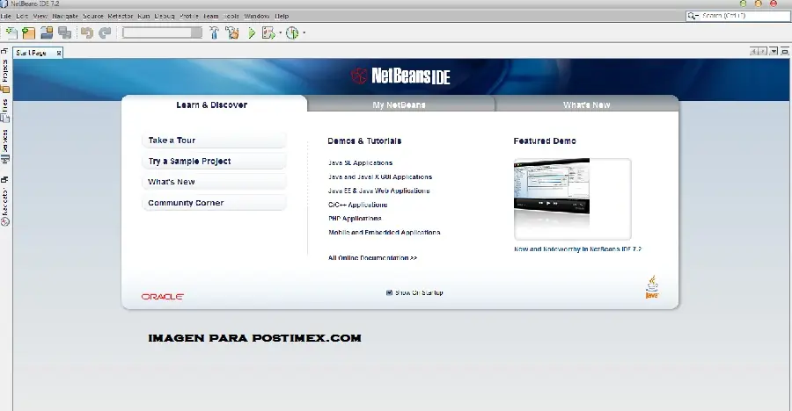Click the Build Project hammer icon

click(x=214, y=32)
